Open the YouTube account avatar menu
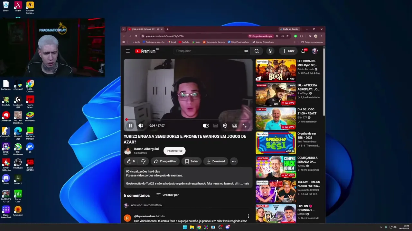 (x=315, y=51)
